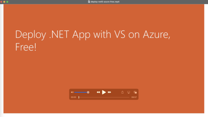Screen dimensions: 208x117
Task: Open the AirPlay icon
Action: pos(129,92)
